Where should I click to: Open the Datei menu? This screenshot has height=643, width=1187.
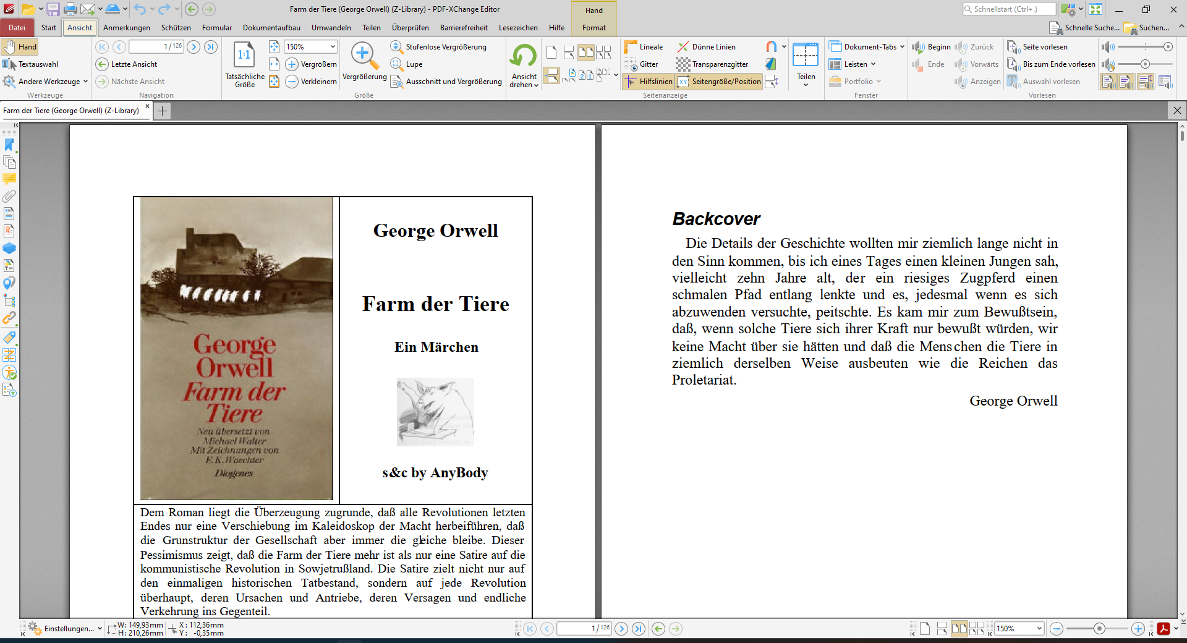17,28
